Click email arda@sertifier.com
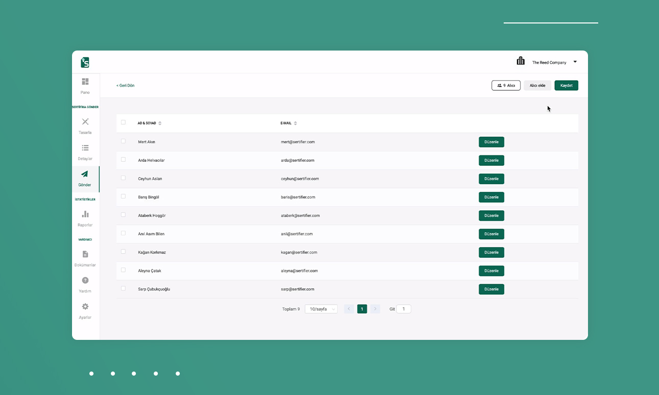The image size is (659, 395). click(x=297, y=160)
